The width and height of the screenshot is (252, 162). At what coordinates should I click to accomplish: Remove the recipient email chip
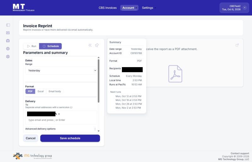click(x=59, y=114)
